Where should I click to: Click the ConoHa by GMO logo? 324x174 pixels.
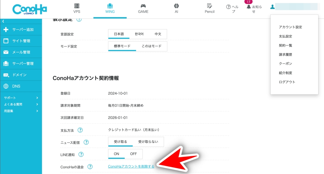(29, 9)
